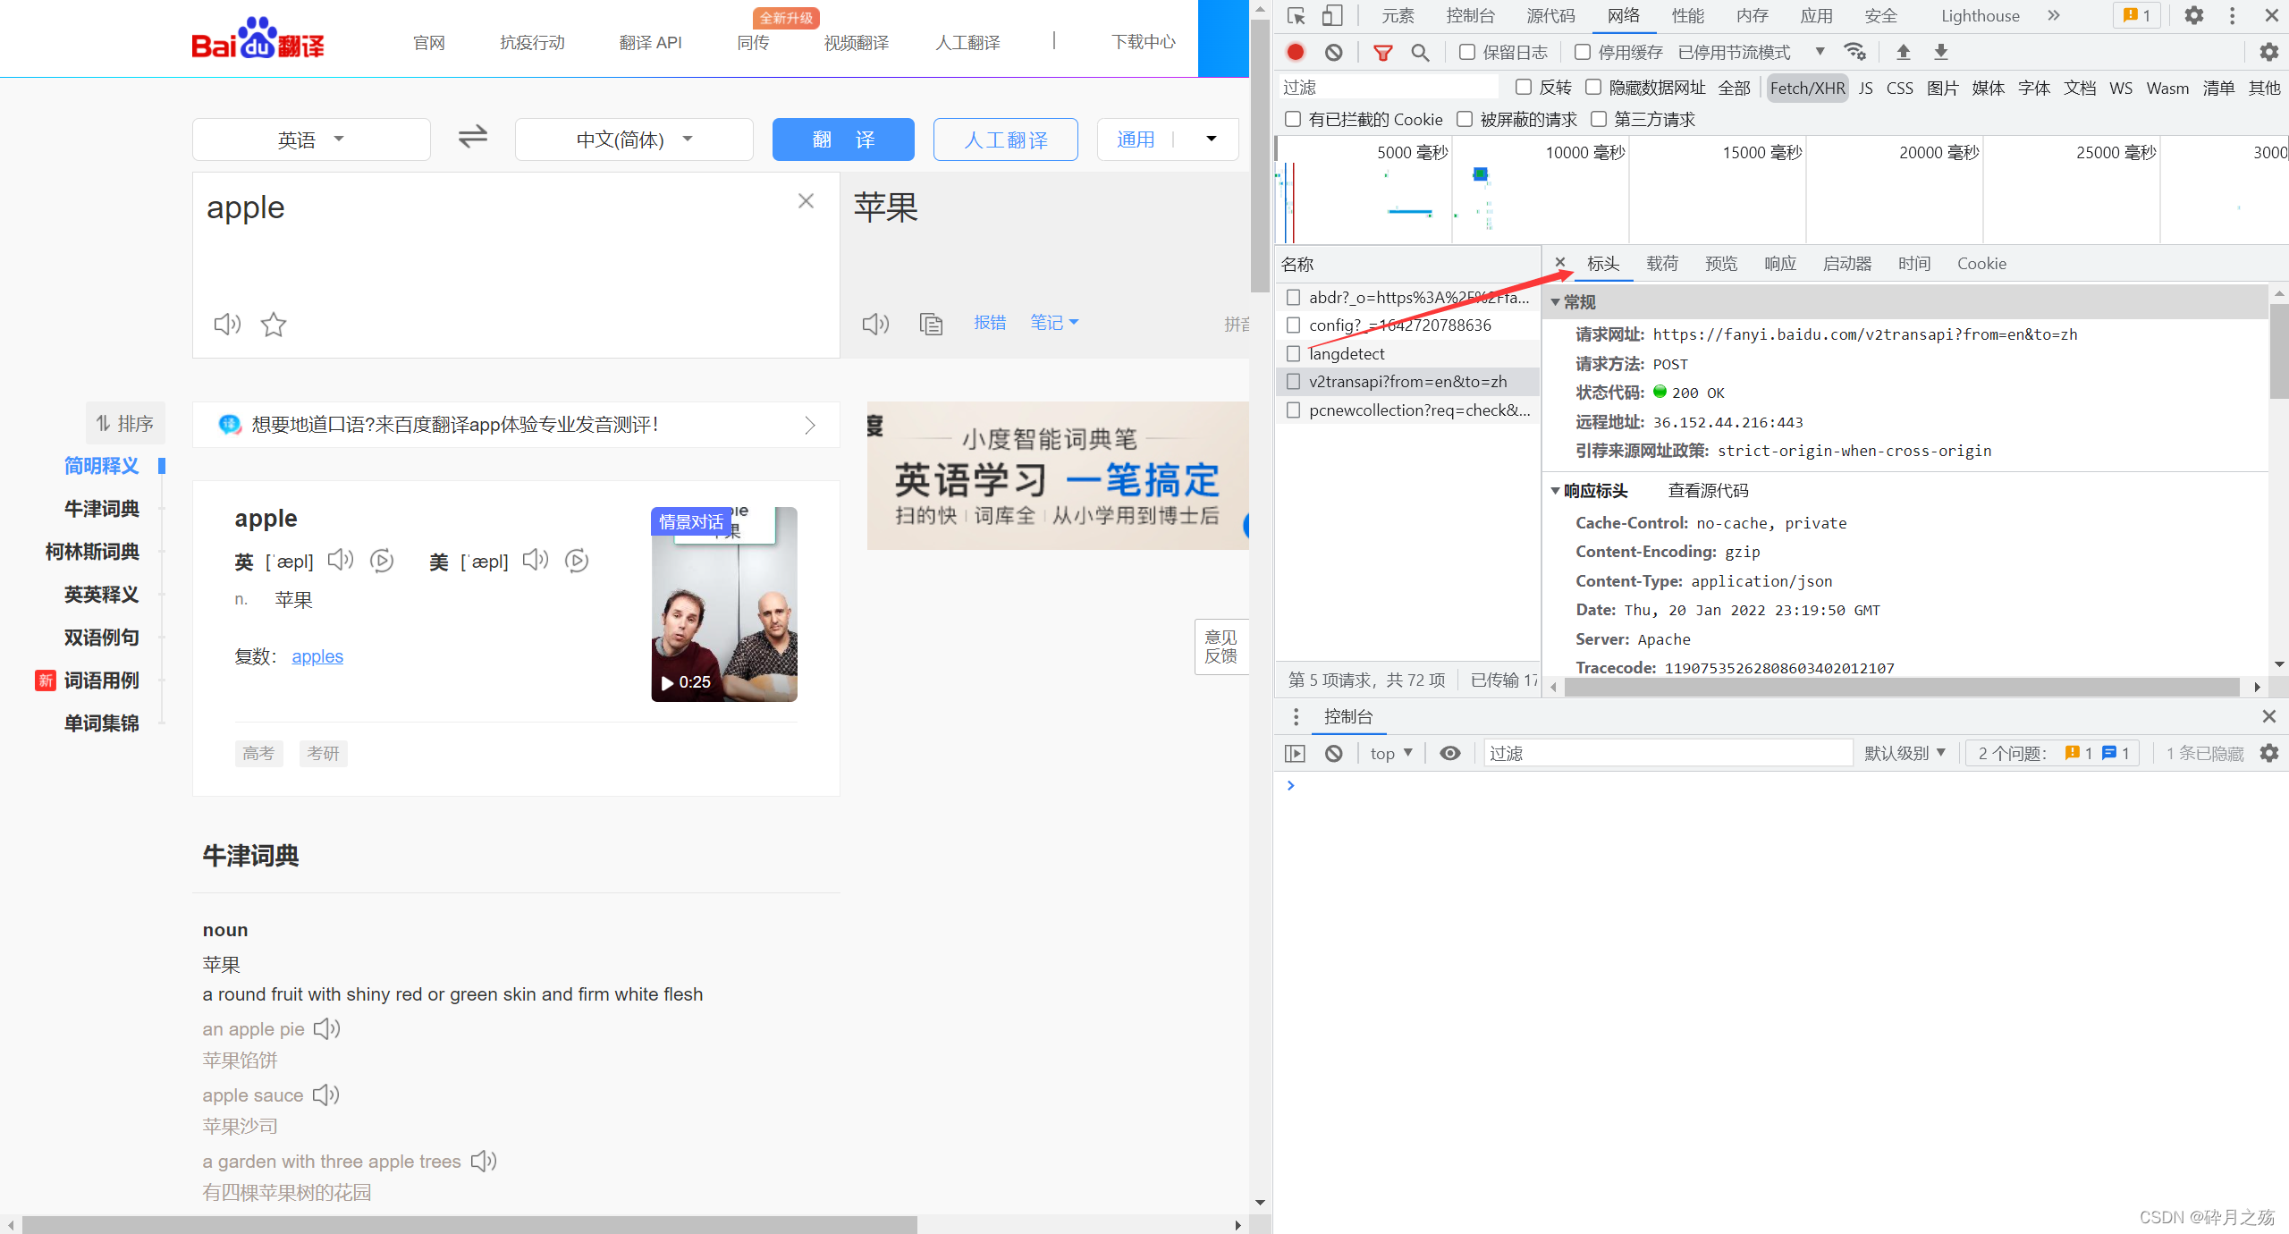Toggle the network filter funnel icon
This screenshot has height=1234, width=2289.
1382,52
